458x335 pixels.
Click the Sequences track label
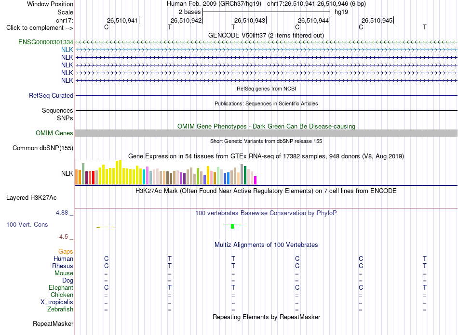[57, 111]
